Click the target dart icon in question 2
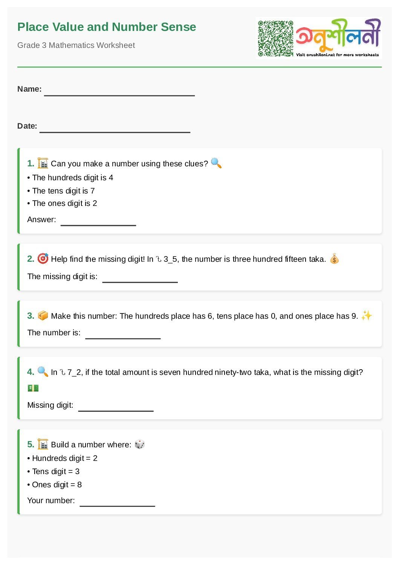Image resolution: width=399 pixels, height=565 pixels. pyautogui.click(x=43, y=259)
